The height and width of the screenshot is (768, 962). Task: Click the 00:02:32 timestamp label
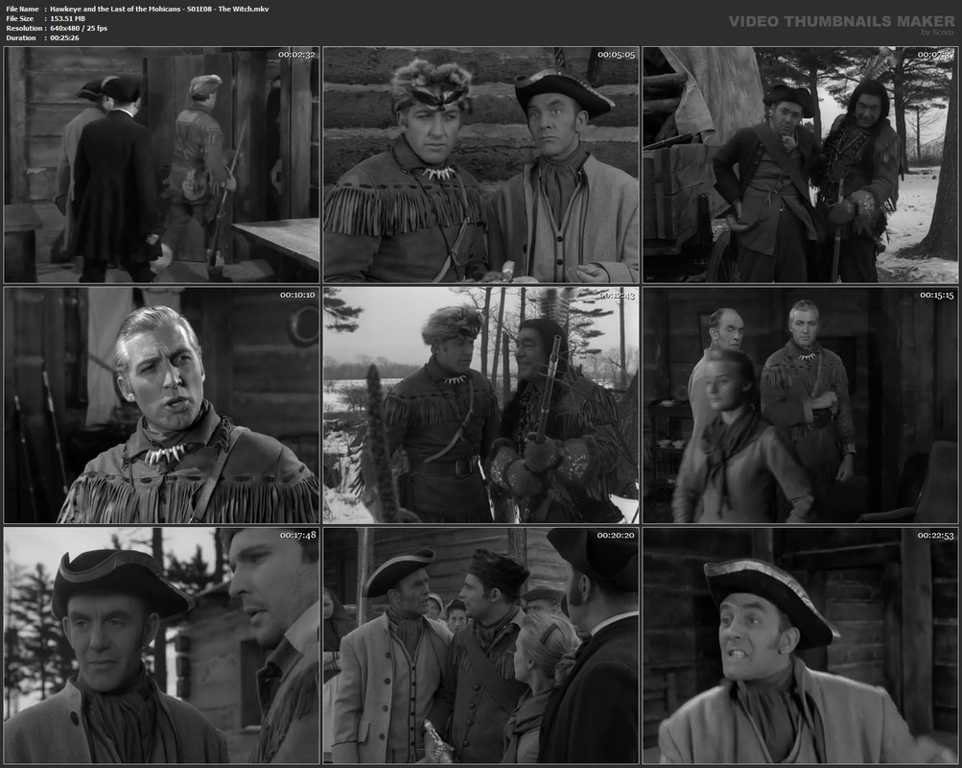pos(297,55)
